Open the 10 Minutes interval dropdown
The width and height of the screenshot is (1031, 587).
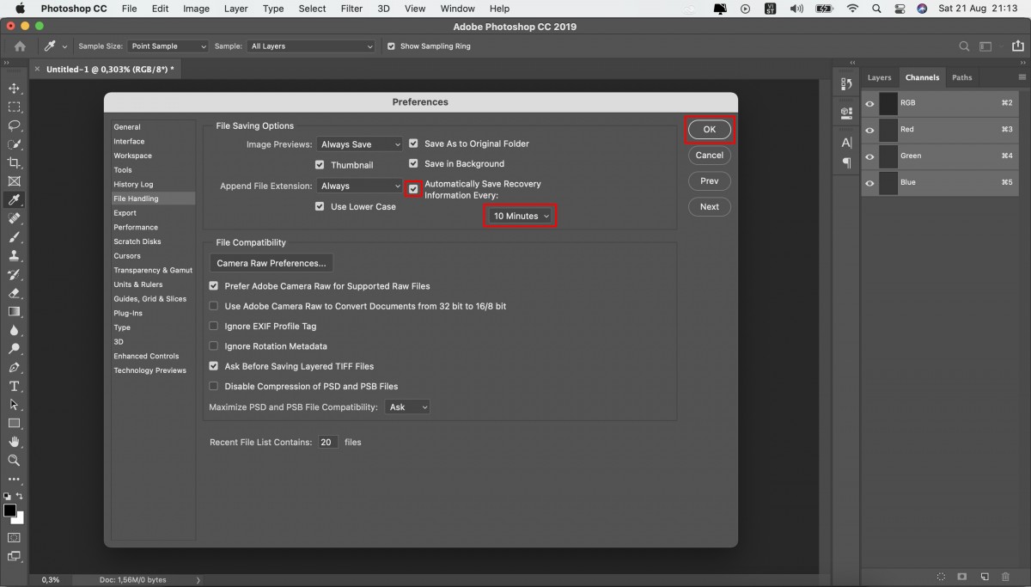click(x=522, y=216)
